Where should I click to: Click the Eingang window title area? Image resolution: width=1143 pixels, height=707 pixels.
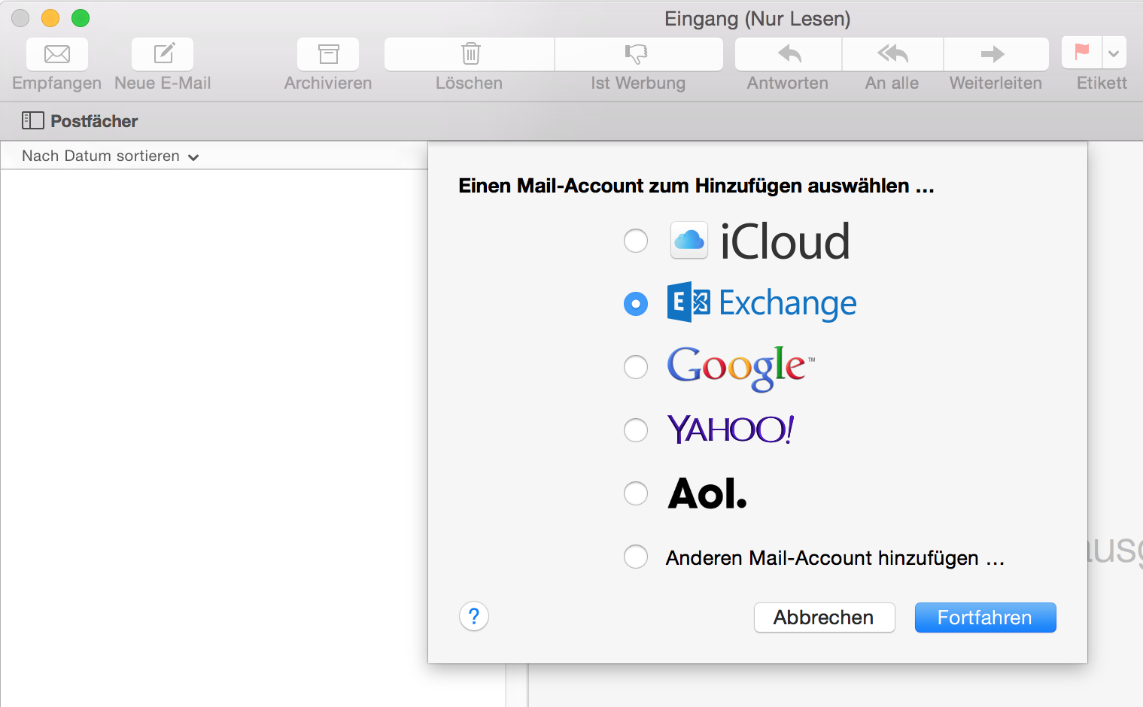point(756,19)
